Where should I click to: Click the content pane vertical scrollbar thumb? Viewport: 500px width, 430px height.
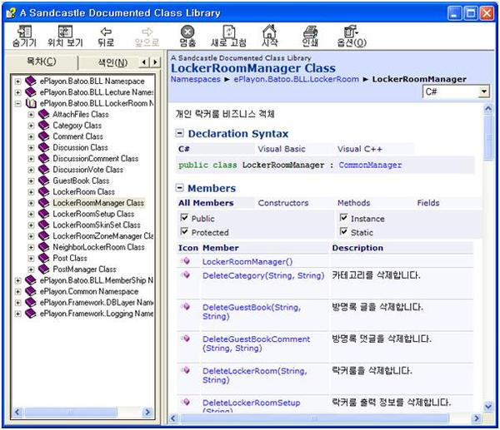487,138
